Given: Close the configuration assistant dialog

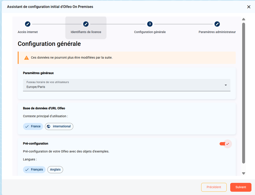Looking at the screenshot, I should coord(248,7).
